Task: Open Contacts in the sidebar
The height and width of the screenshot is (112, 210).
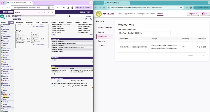Action: [6, 39]
